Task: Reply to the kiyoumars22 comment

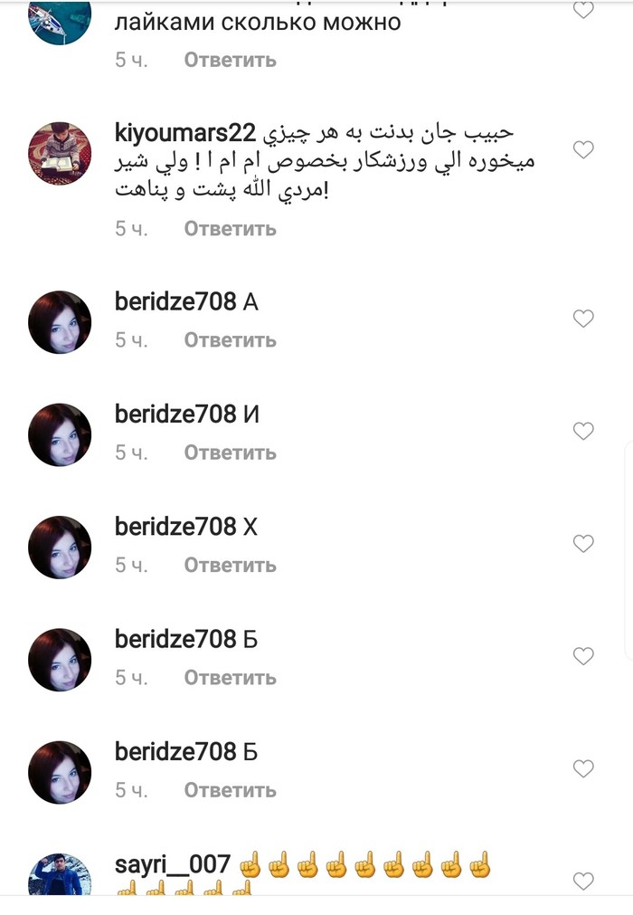Action: coord(231,229)
